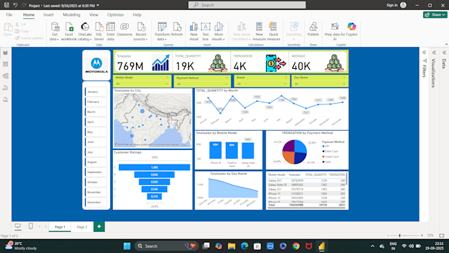Insert a New visual
The height and width of the screenshot is (253, 449).
tap(194, 32)
